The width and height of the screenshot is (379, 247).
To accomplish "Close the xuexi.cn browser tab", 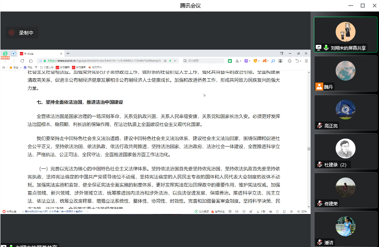I will (61, 54).
